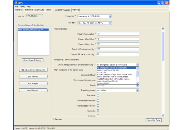Switch to the Notes tab

(49, 10)
